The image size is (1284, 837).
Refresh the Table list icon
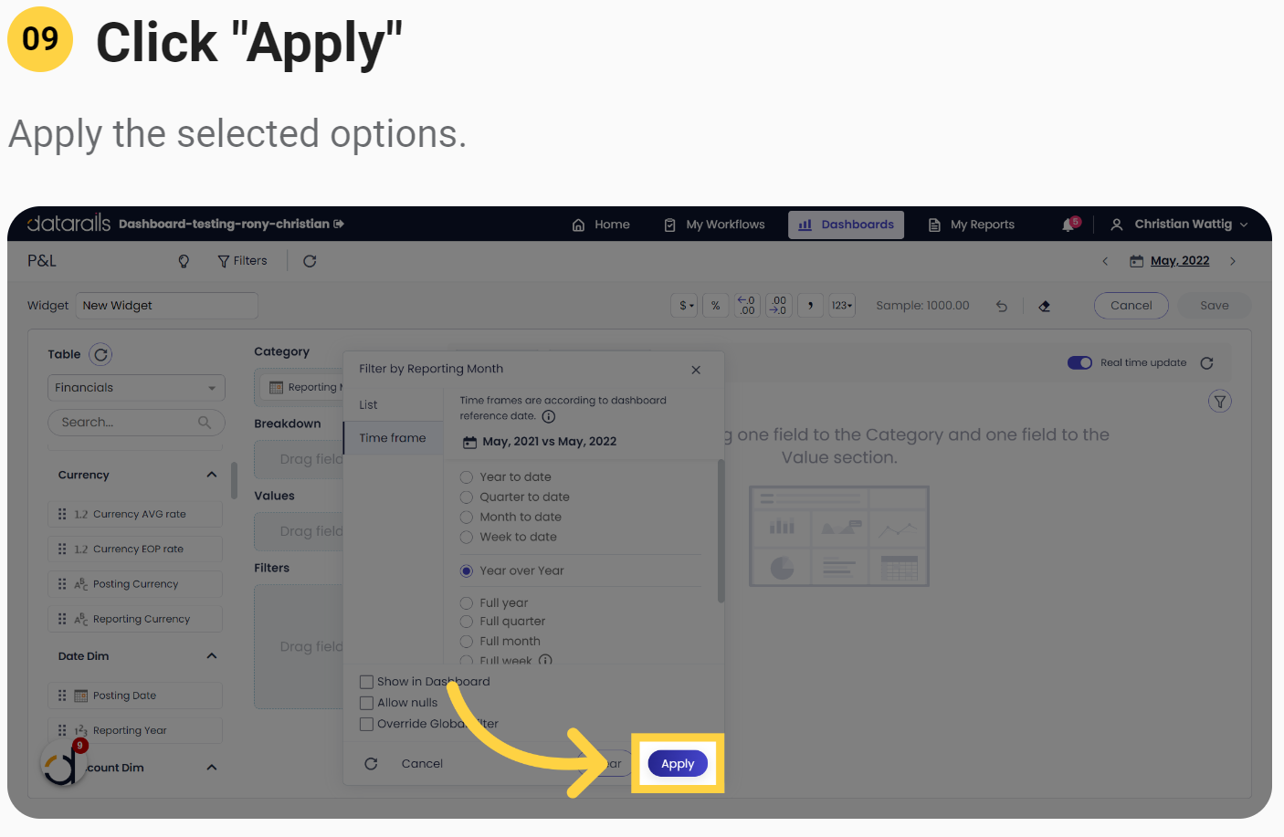coord(101,354)
